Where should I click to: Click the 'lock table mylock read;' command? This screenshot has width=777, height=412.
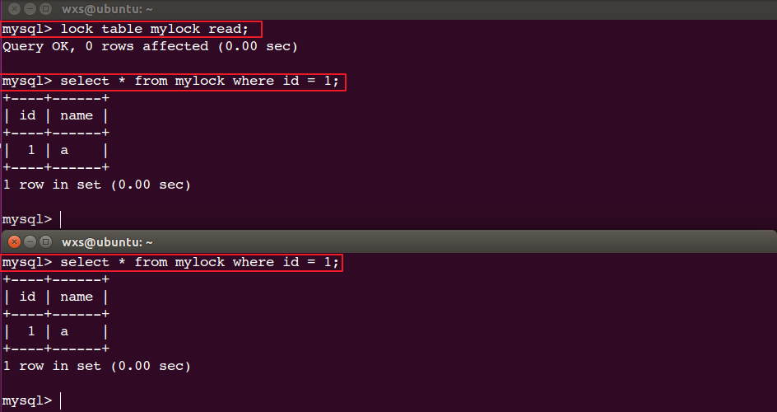click(x=154, y=29)
